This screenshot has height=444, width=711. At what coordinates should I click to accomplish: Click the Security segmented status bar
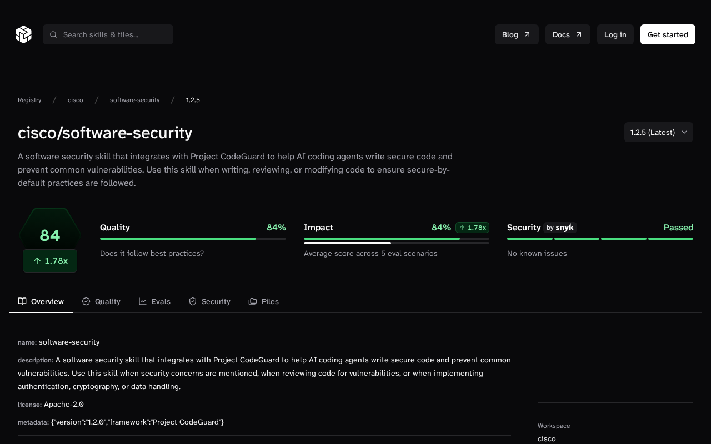600,239
